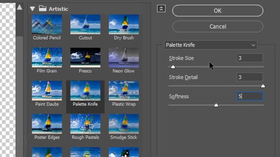Screen dimensions: 280x157
Task: Collapse the Artistic filter folder triangle
Action: (32, 9)
